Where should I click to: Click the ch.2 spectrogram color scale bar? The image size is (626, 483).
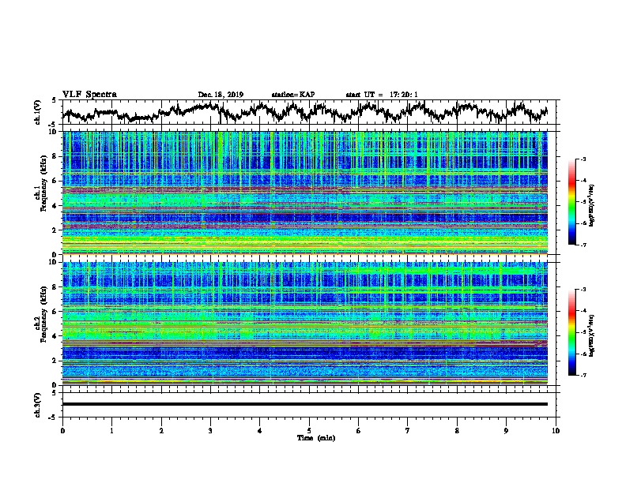571,332
